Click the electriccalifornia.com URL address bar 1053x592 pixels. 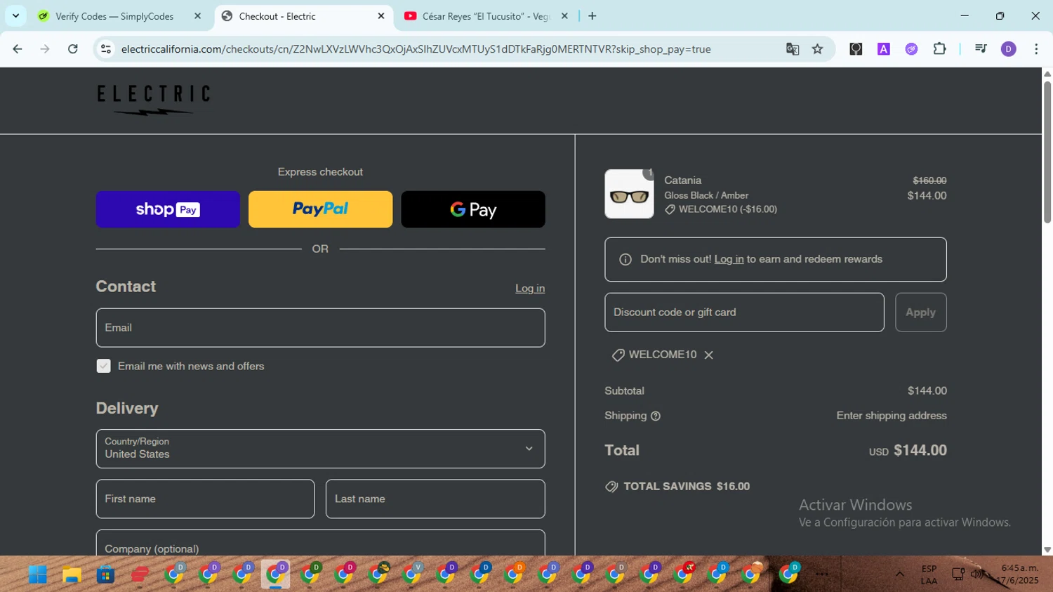416,49
